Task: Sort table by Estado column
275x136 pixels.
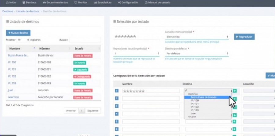Action: [x=86, y=49]
